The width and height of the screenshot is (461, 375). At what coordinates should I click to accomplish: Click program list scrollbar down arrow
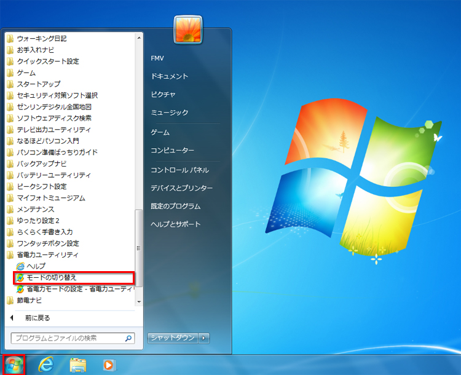tap(139, 302)
